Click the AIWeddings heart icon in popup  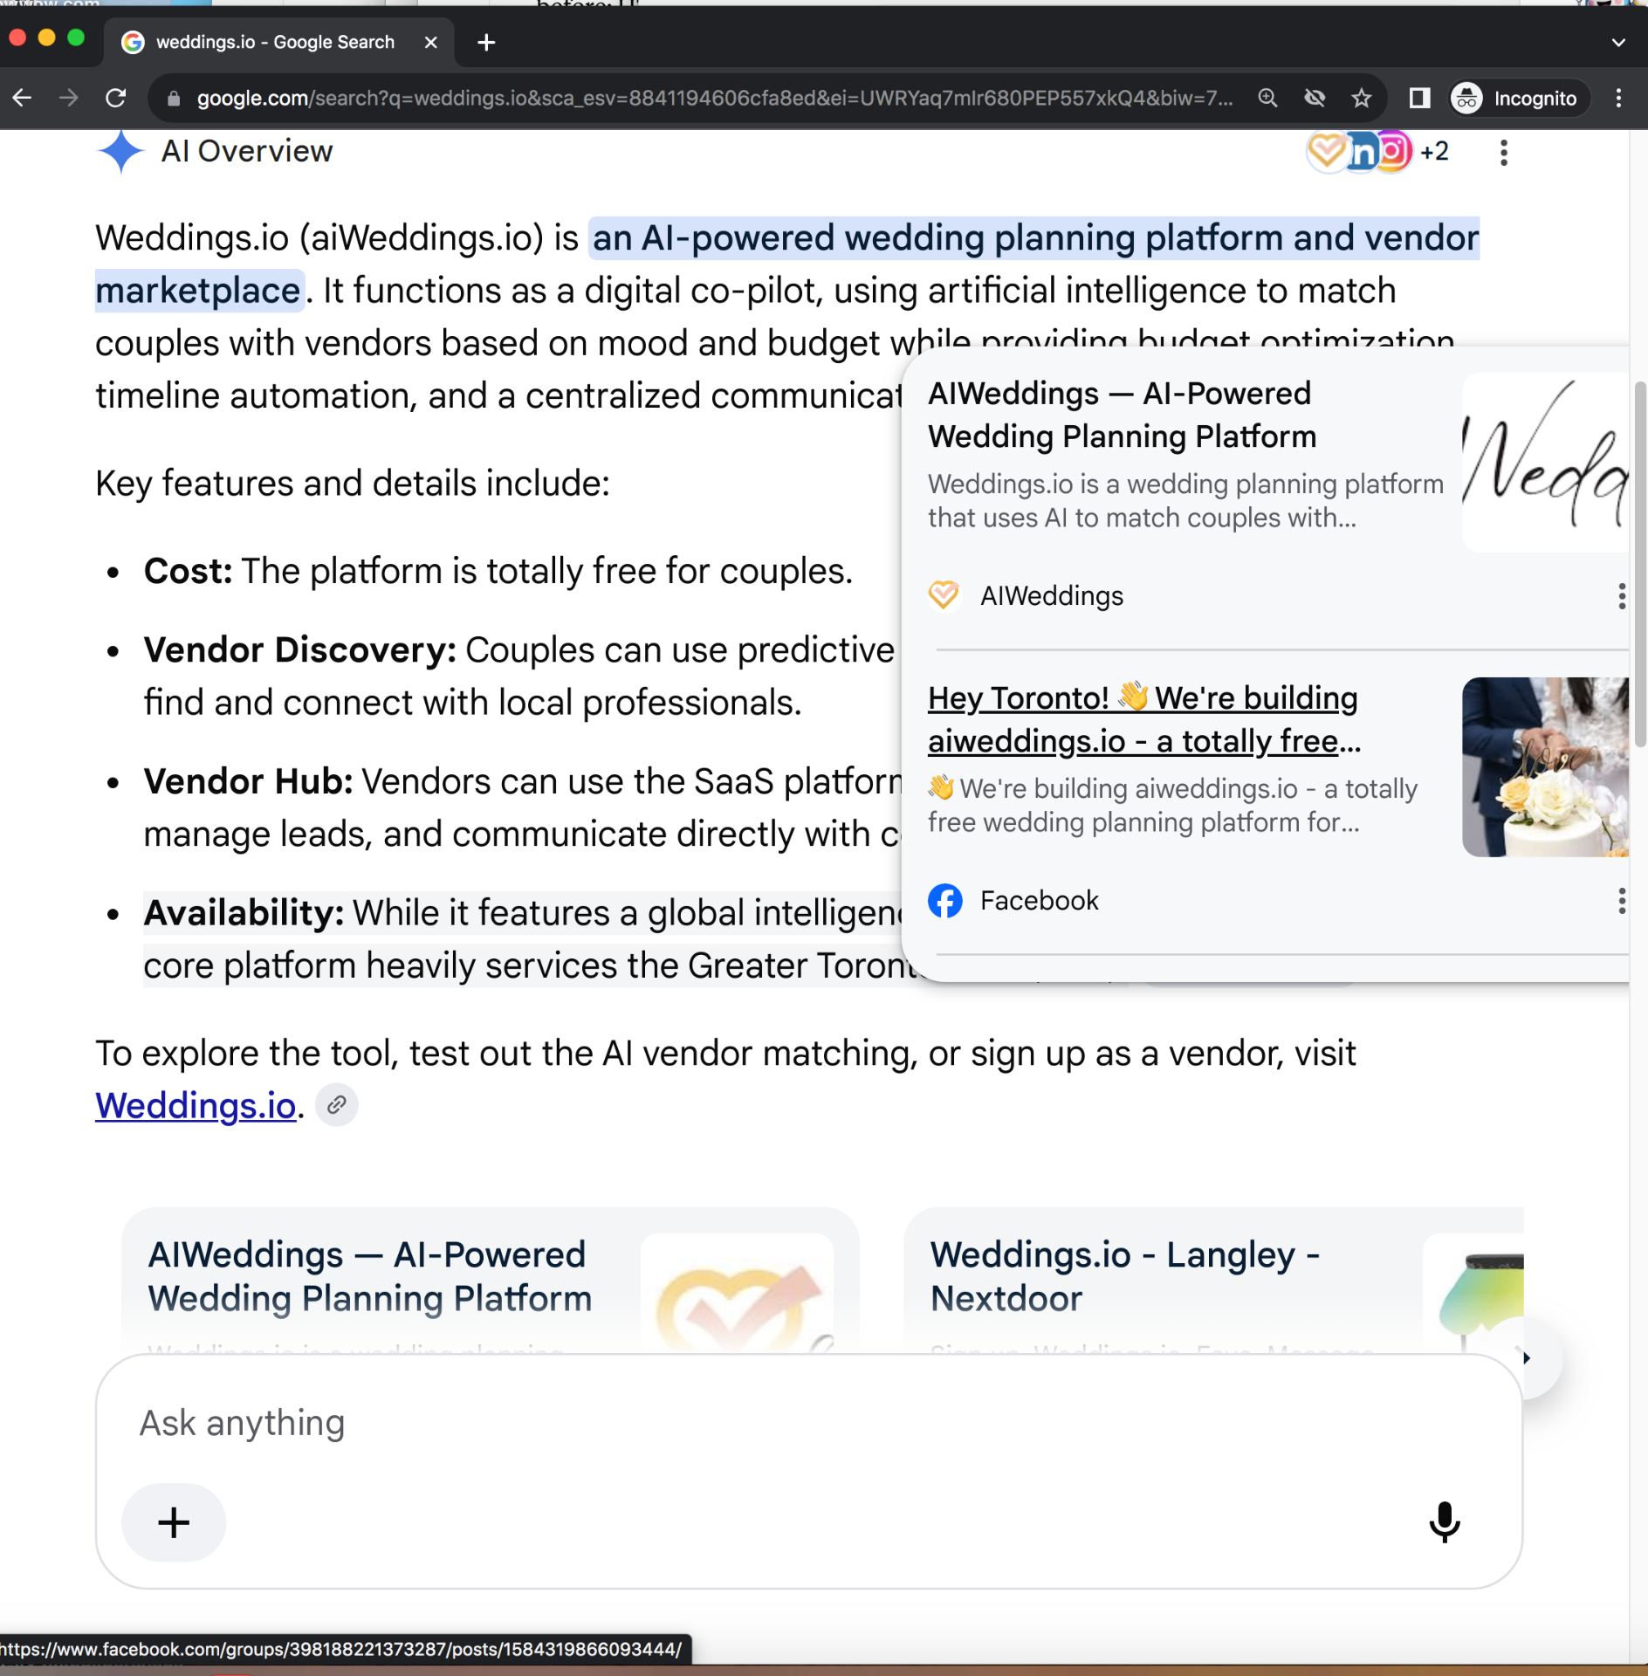944,595
